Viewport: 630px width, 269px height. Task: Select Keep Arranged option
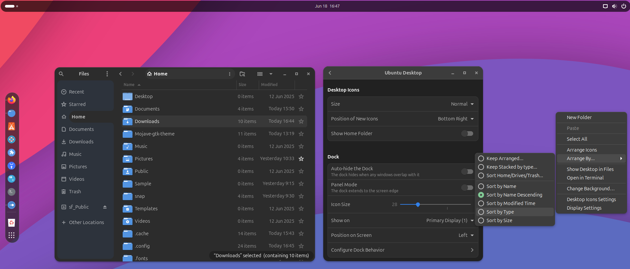515,158
